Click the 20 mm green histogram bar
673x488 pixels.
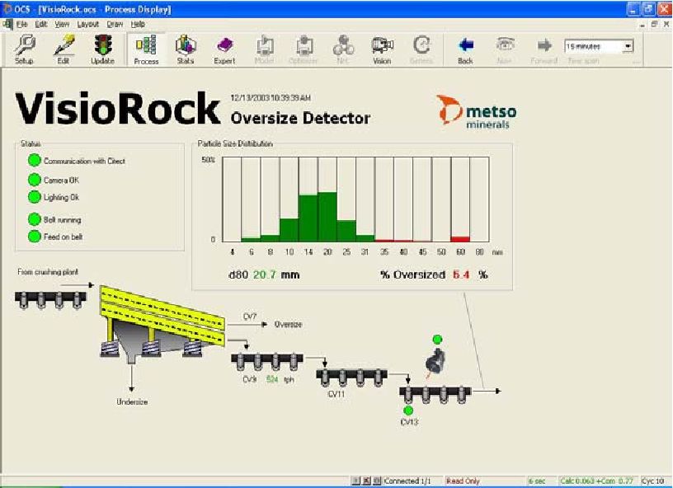[327, 217]
